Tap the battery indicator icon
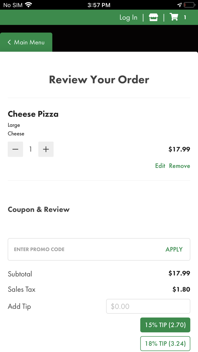The height and width of the screenshot is (352, 198). tap(189, 5)
